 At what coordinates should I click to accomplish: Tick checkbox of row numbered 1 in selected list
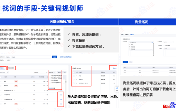pyautogui.click(x=74, y=76)
